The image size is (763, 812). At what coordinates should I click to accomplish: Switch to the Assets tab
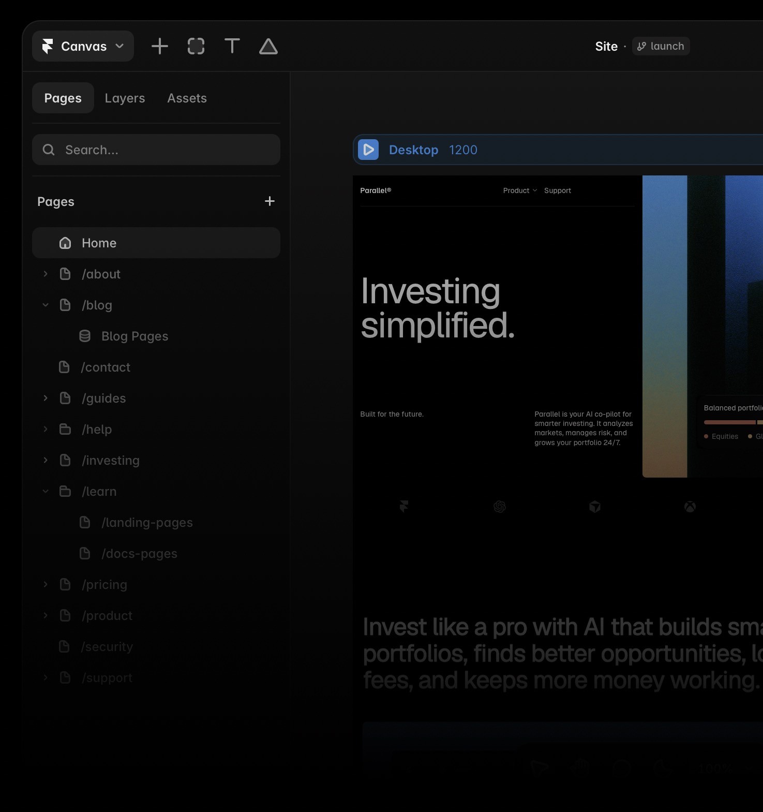tap(187, 98)
